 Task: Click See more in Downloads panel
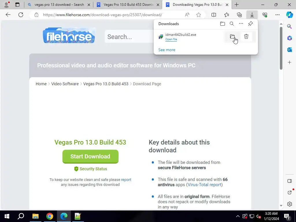pos(167,50)
